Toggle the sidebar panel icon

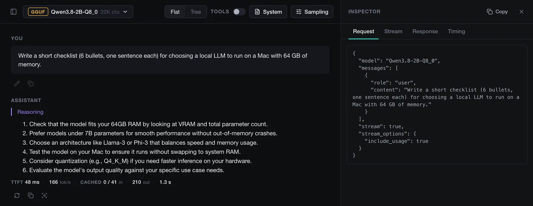(x=14, y=12)
